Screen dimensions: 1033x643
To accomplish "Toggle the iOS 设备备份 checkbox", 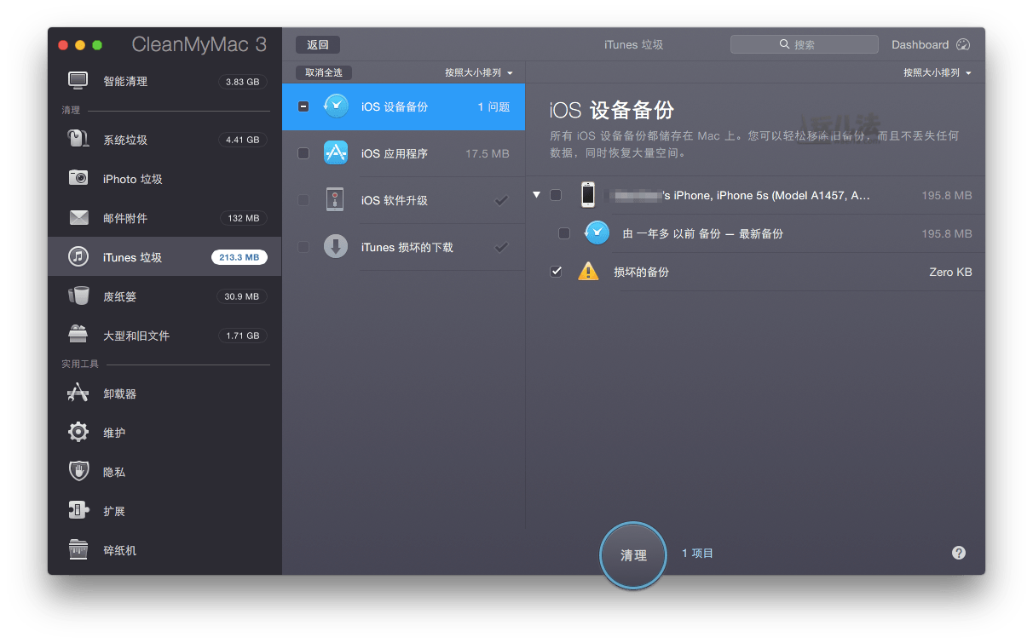I will (303, 106).
